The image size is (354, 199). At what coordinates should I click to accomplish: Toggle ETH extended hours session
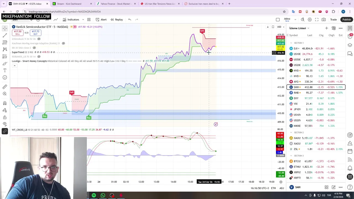click(273, 188)
